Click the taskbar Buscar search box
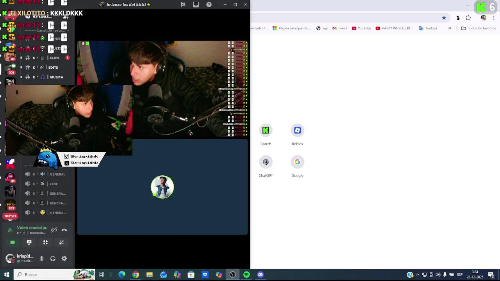 (55, 275)
